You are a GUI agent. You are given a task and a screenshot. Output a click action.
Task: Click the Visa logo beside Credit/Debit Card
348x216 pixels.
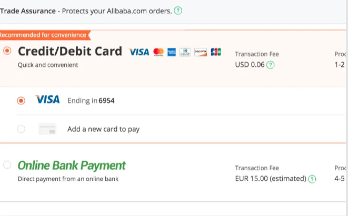pos(139,52)
